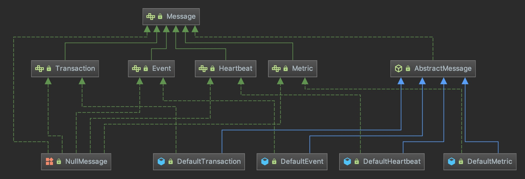This screenshot has height=179, width=525.
Task: Click the interface icon on Message node
Action: click(x=151, y=17)
